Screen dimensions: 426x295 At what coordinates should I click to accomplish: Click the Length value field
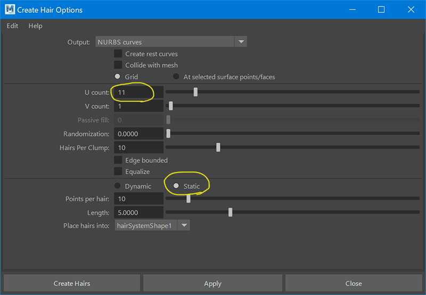(138, 212)
